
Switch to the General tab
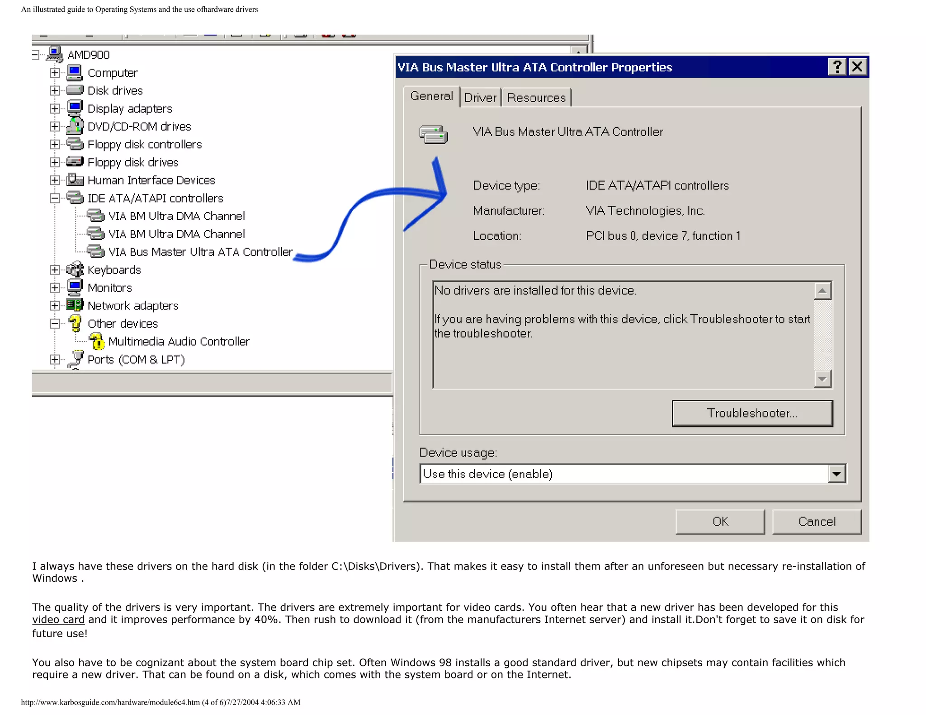(431, 96)
